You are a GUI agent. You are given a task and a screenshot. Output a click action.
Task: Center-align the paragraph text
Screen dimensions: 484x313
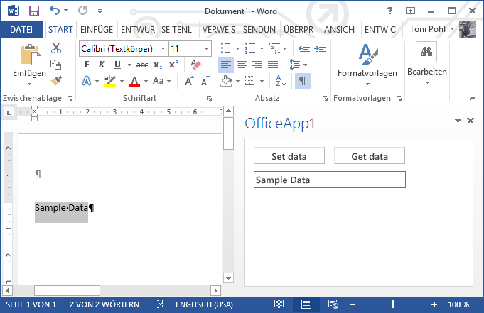[x=241, y=65]
